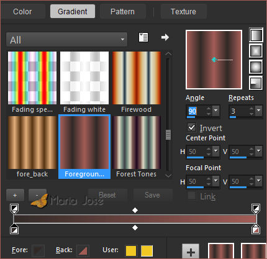Click the large plus add-to-palette button
Viewport: 267px width, 259px height.
191,252
